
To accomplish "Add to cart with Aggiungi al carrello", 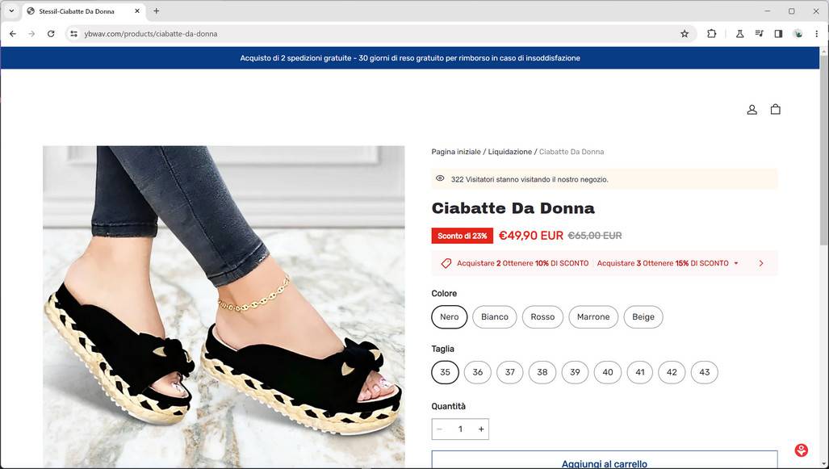I will point(605,459).
